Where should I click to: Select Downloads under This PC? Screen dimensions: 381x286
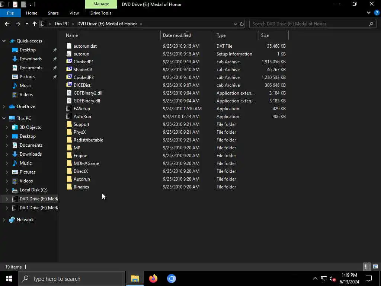[31, 154]
